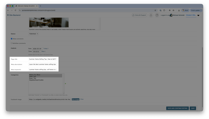Click the browser address bar URL
Screen dimensions: 209x119
(38, 10)
